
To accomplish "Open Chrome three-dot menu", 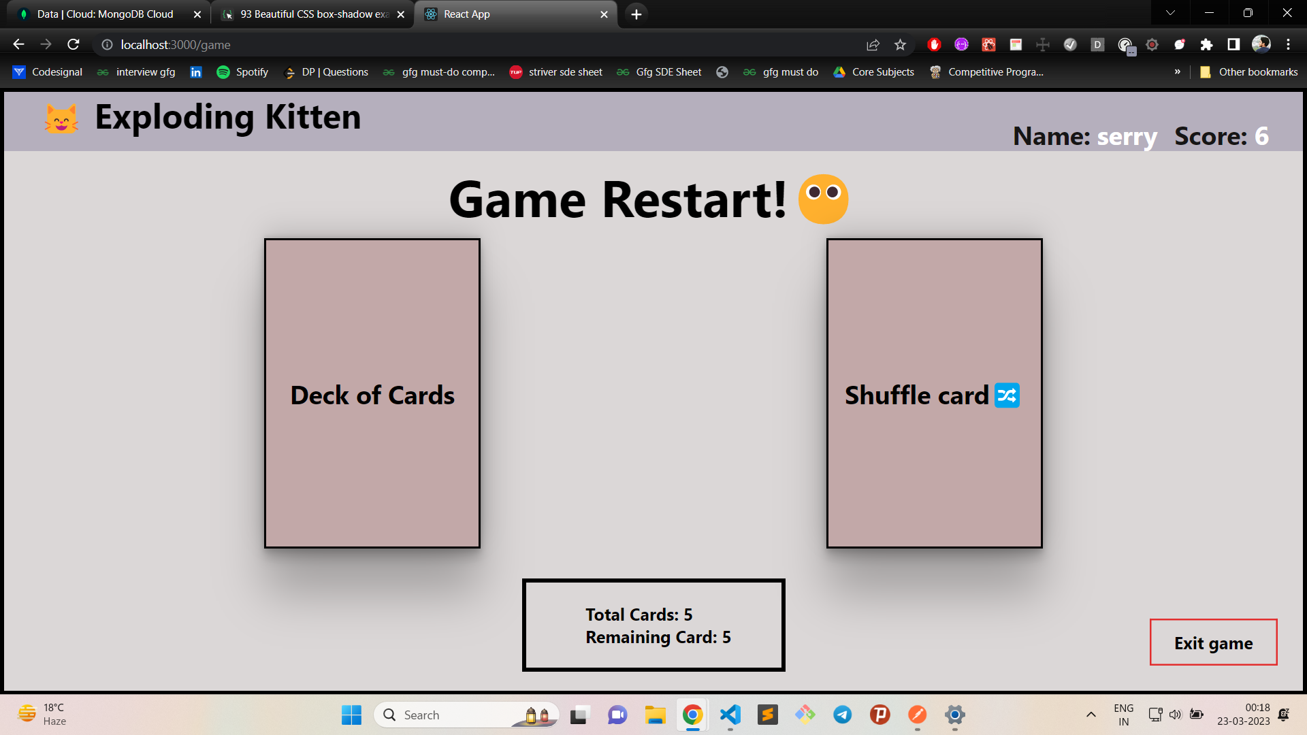I will tap(1288, 44).
